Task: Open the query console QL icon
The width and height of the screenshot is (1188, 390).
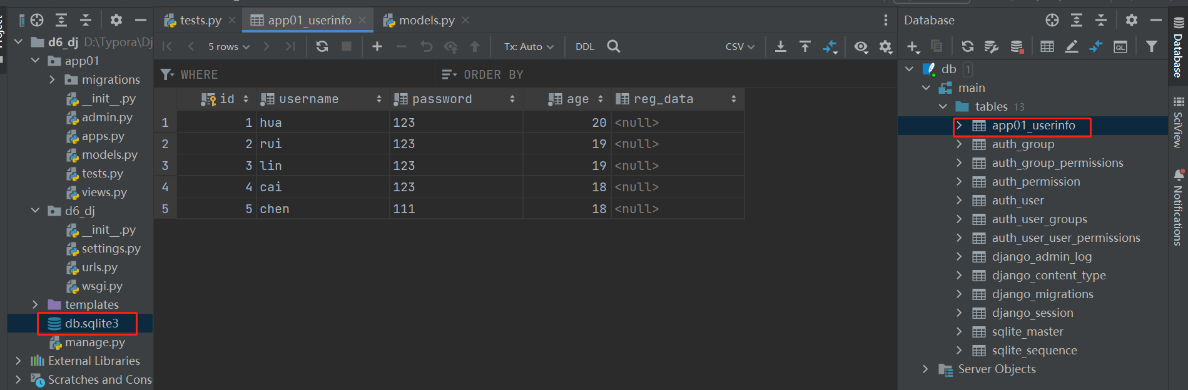Action: click(x=1120, y=46)
